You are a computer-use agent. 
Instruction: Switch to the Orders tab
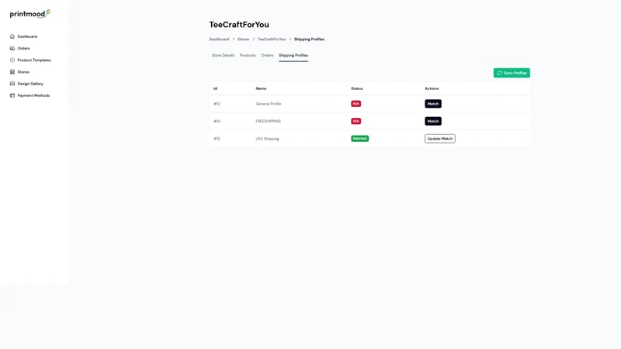[x=267, y=55]
